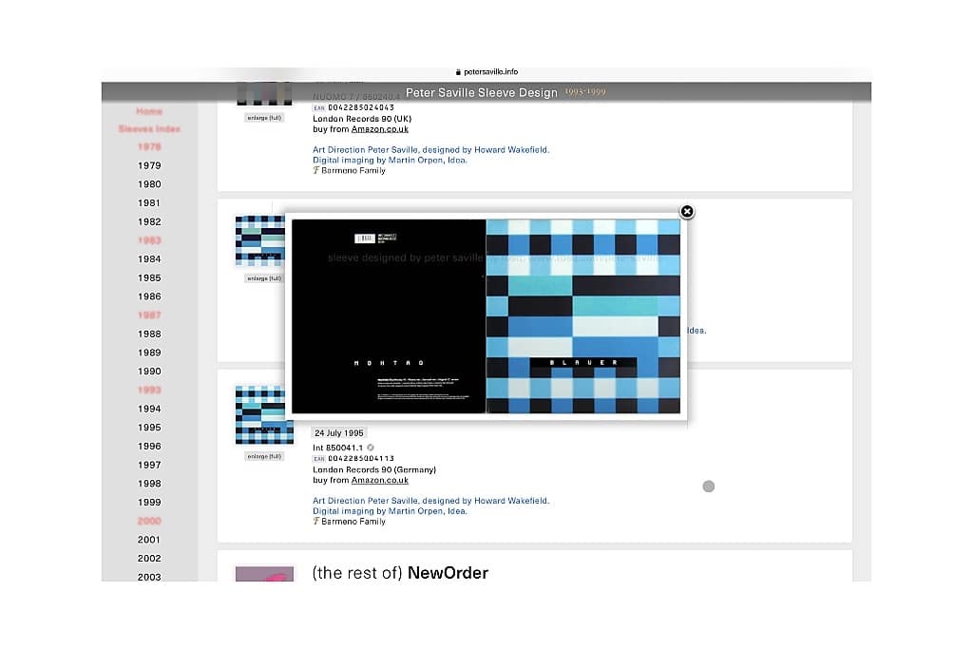Click the thumbnail of the (the rest of) NewOrder entry
The image size is (973, 649).
pos(264,574)
